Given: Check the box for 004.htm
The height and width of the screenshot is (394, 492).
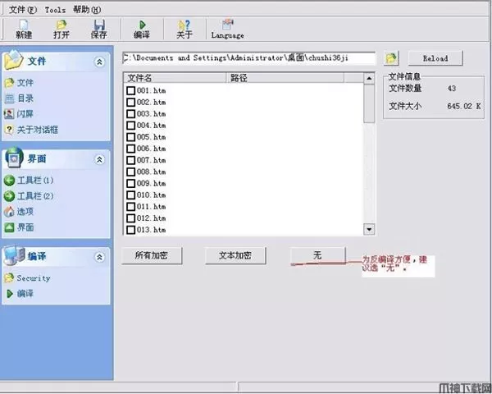Looking at the screenshot, I should [131, 126].
